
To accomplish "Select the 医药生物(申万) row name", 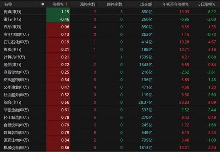I will click(x=16, y=140).
